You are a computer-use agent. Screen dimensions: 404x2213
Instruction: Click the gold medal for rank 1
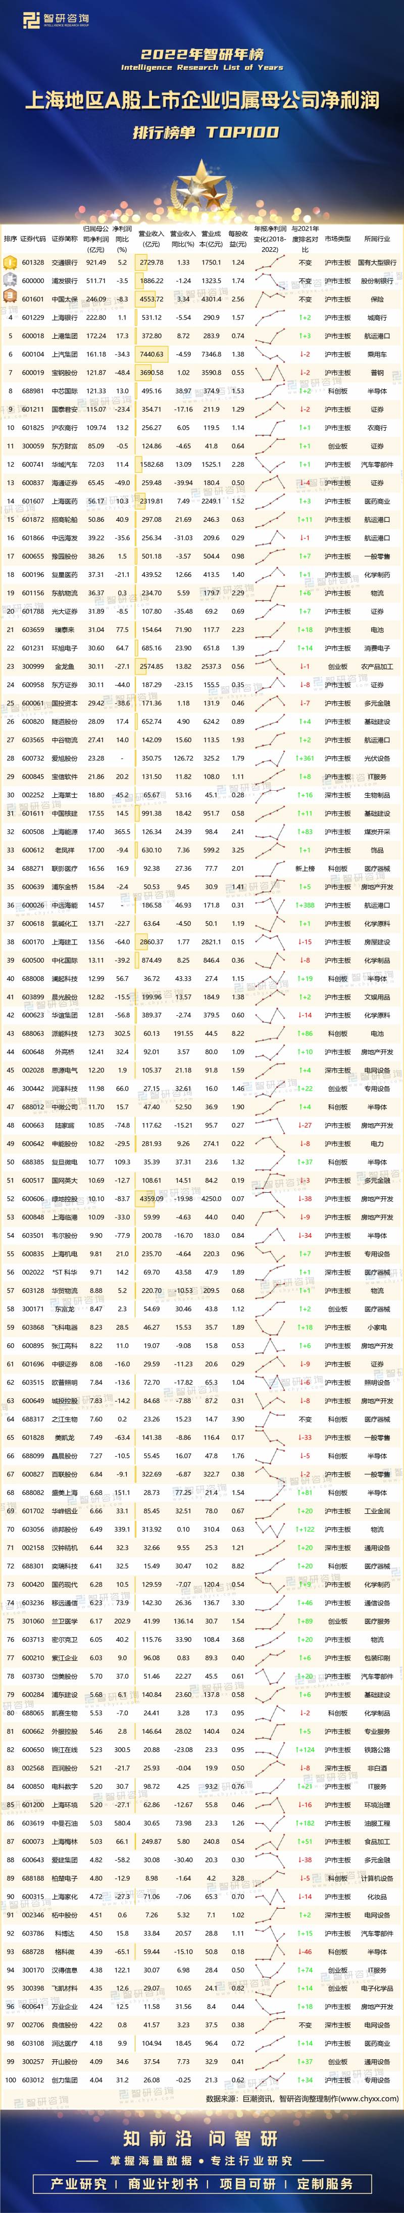point(10,262)
